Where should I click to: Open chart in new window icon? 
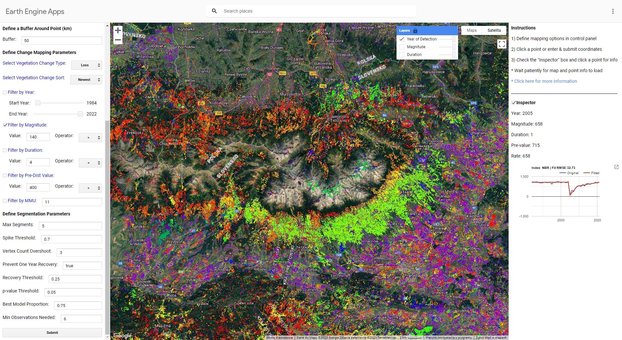(x=616, y=167)
